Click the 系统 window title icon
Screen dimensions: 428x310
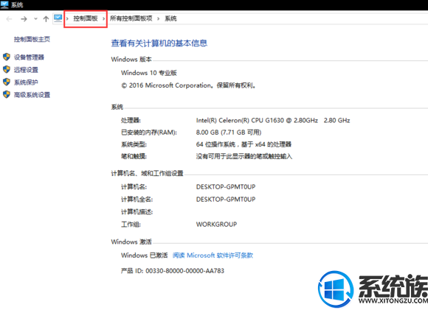(4, 4)
